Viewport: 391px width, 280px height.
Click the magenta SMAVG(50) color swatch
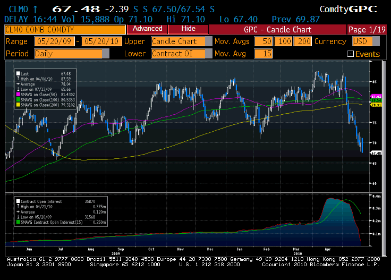[x=19, y=94]
